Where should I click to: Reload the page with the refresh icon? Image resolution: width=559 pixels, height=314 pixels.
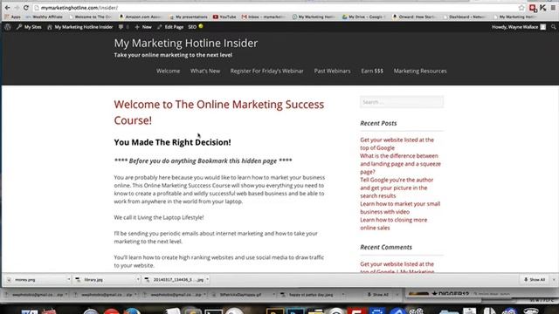coord(25,8)
